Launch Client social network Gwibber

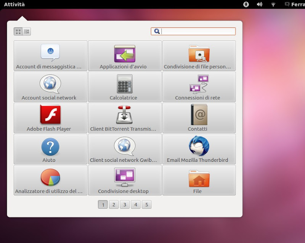(125, 149)
